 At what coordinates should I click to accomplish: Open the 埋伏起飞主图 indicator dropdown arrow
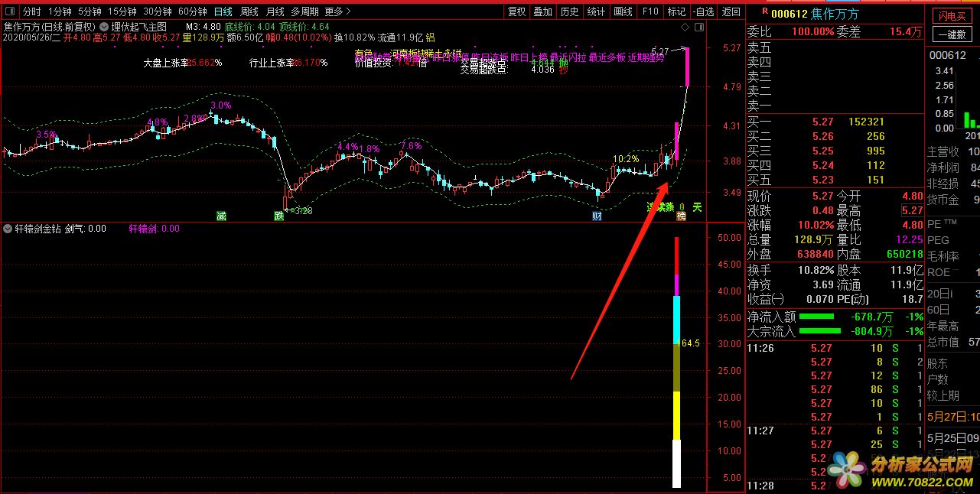coord(104,26)
